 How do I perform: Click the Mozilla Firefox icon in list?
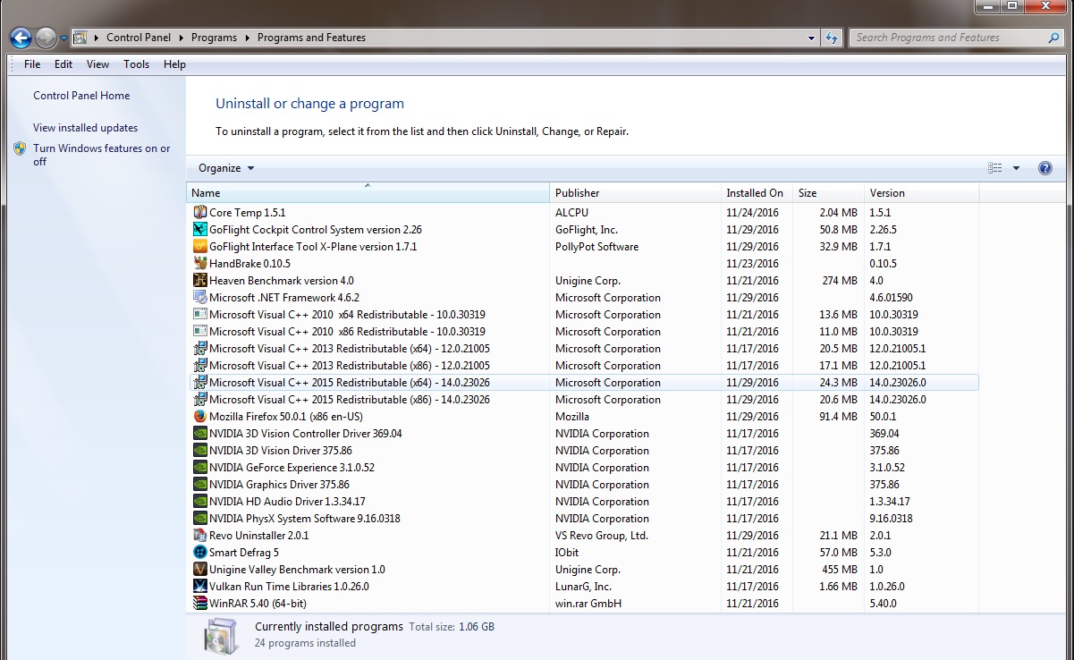(200, 417)
